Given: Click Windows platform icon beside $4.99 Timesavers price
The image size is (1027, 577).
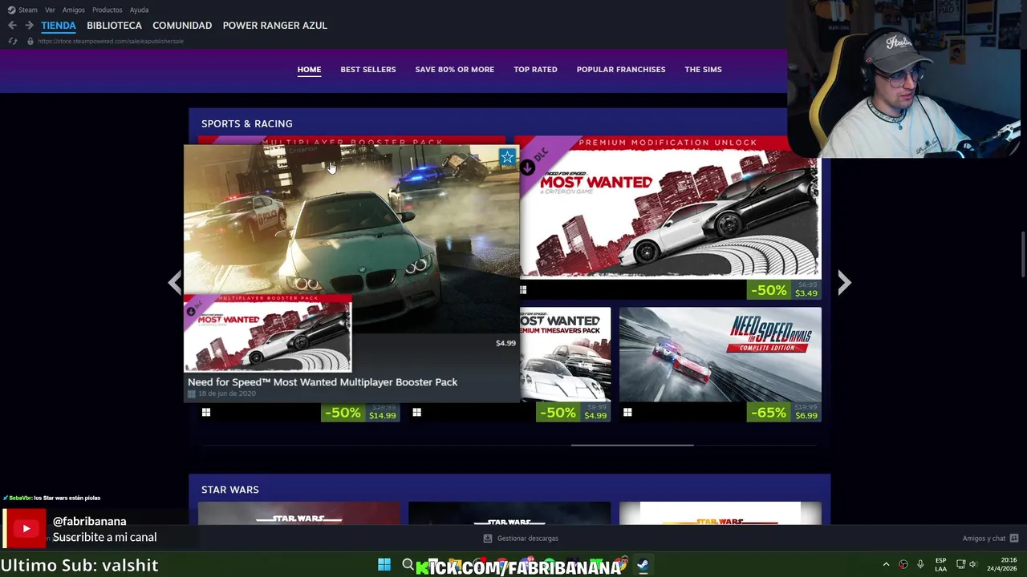Looking at the screenshot, I should (x=416, y=412).
